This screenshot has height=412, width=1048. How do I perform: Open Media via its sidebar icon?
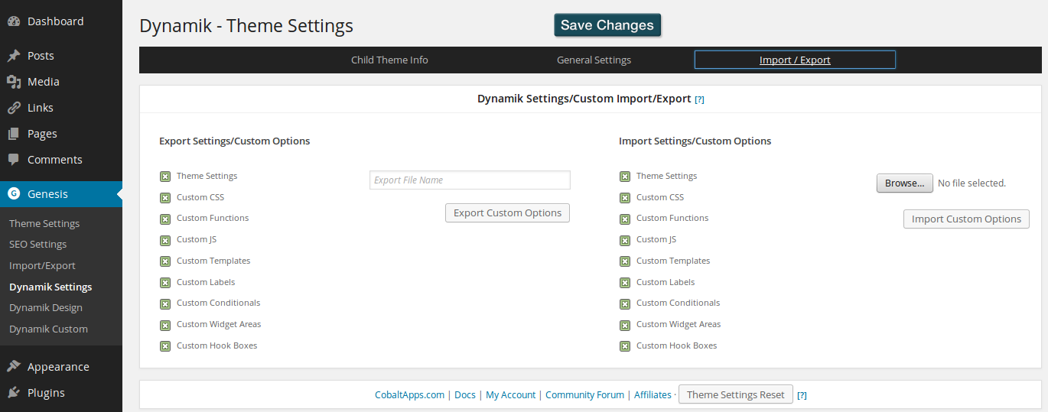[x=14, y=82]
